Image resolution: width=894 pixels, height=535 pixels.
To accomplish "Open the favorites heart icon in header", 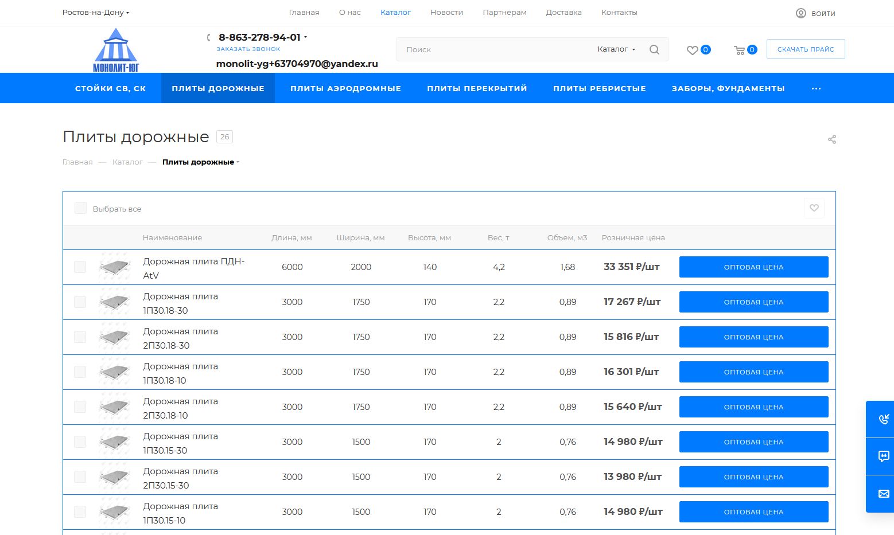I will click(x=693, y=50).
